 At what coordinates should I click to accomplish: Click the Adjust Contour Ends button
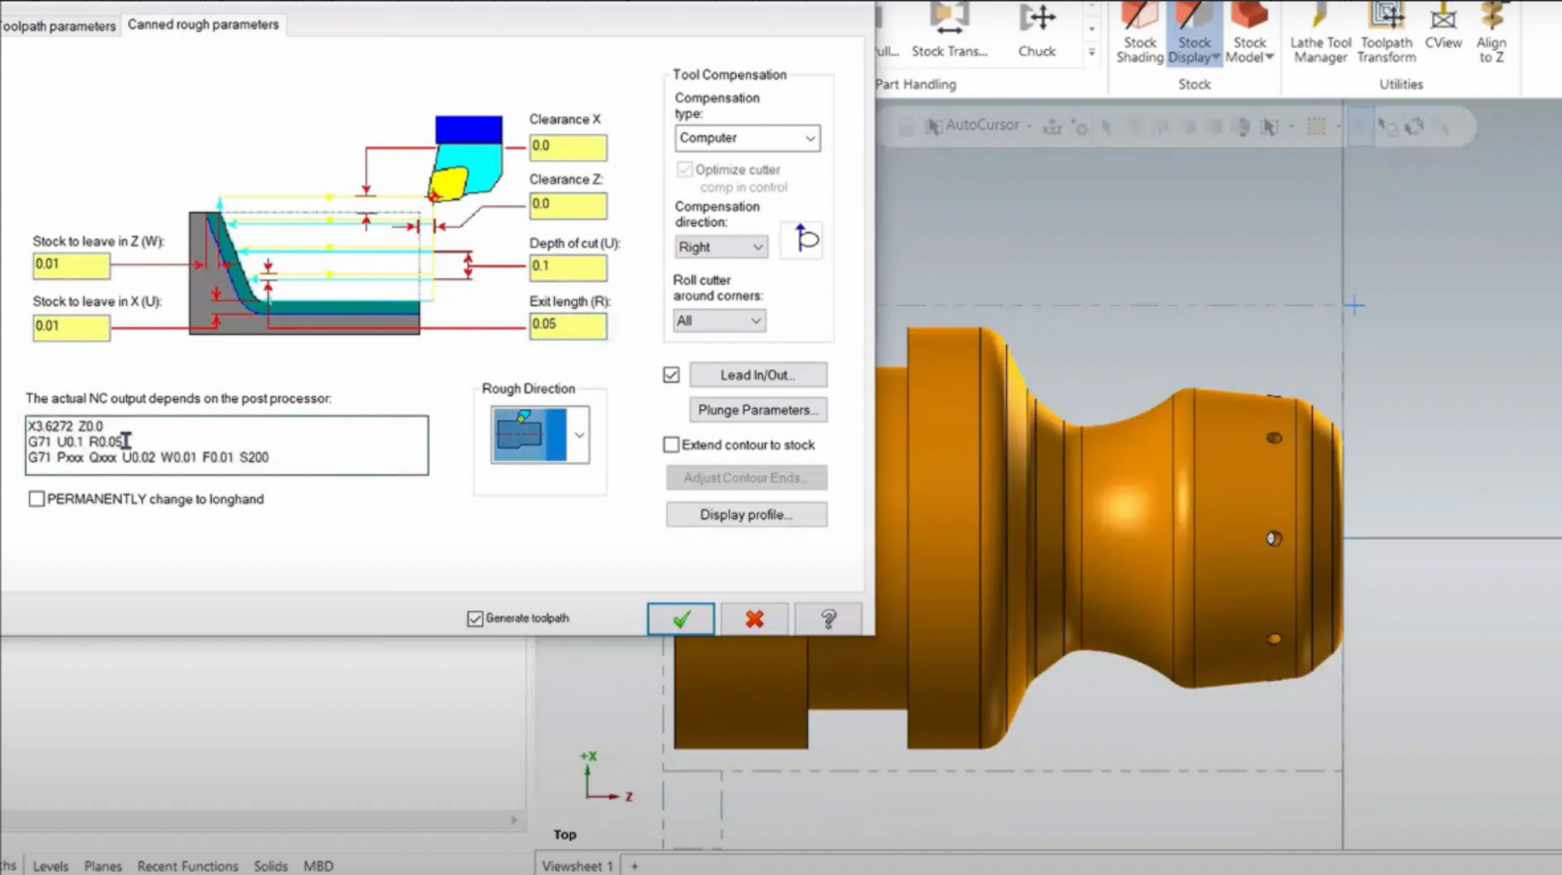click(747, 477)
